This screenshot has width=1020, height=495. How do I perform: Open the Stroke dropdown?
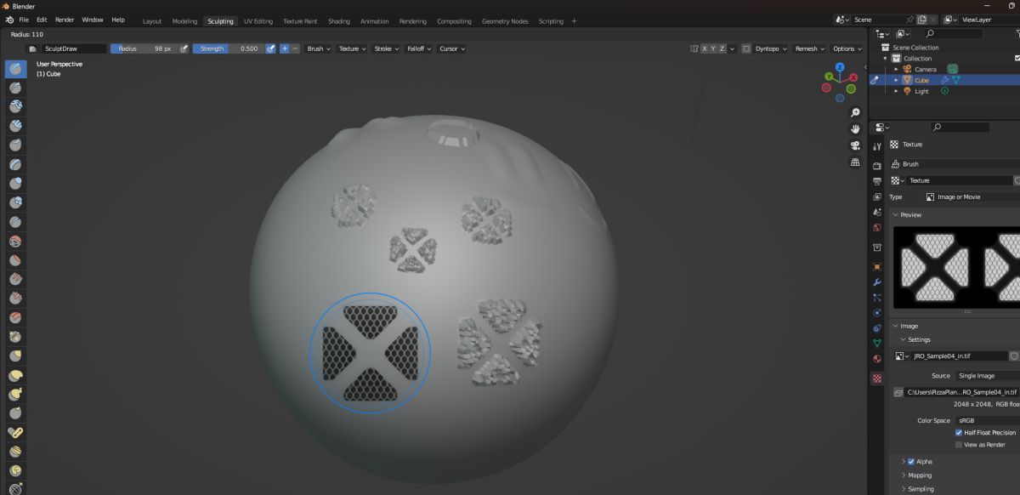click(x=387, y=48)
